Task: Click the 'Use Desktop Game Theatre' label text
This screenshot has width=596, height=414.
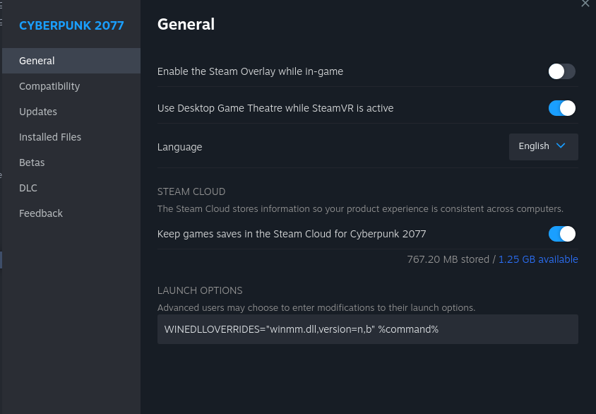Action: click(275, 108)
